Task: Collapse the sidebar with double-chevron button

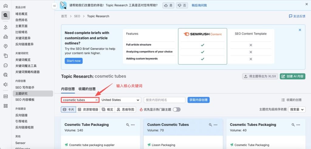Action: (54, 6)
